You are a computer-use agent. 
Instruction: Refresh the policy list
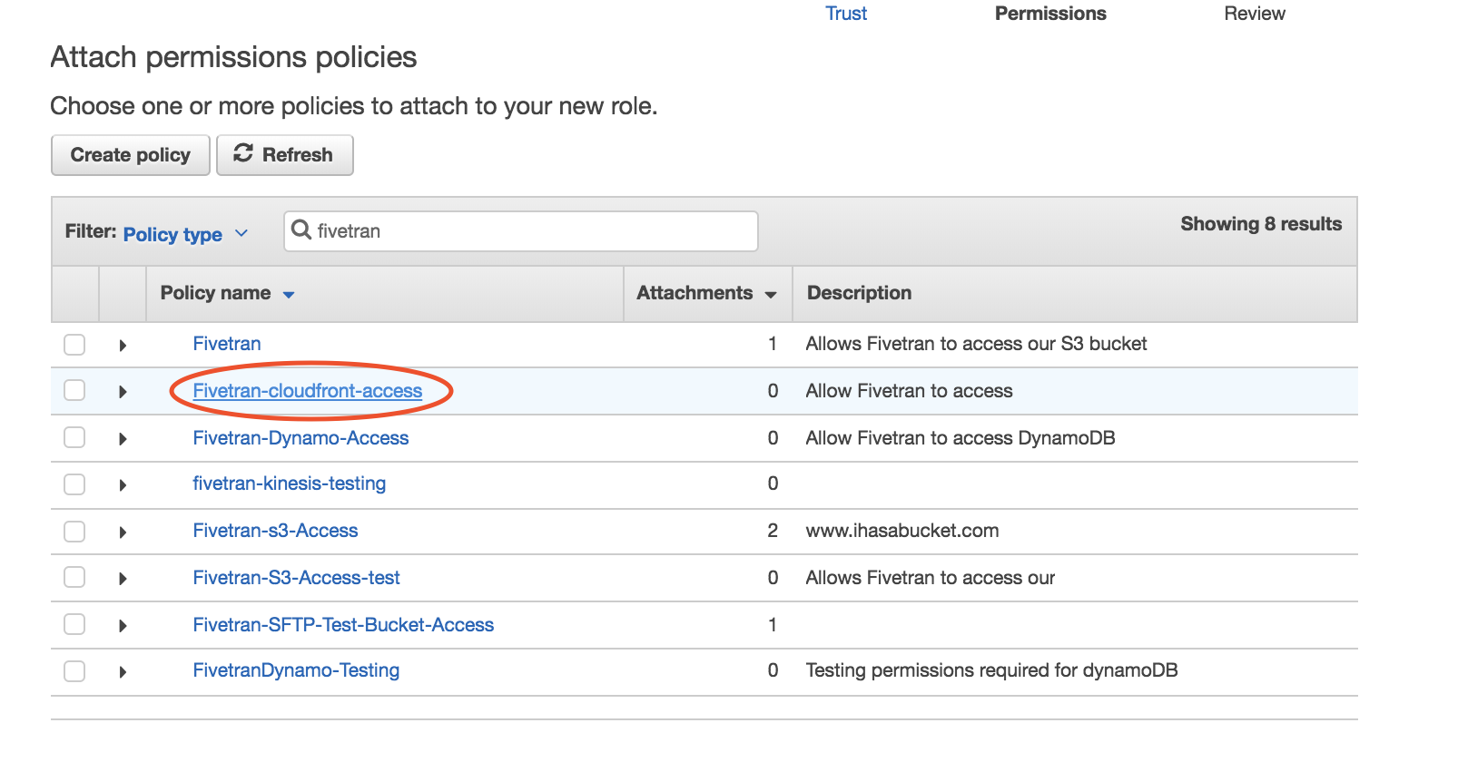[284, 155]
